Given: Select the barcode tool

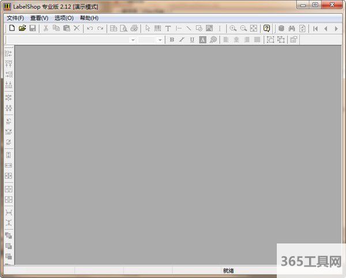Looking at the screenshot, I should click(x=157, y=28).
